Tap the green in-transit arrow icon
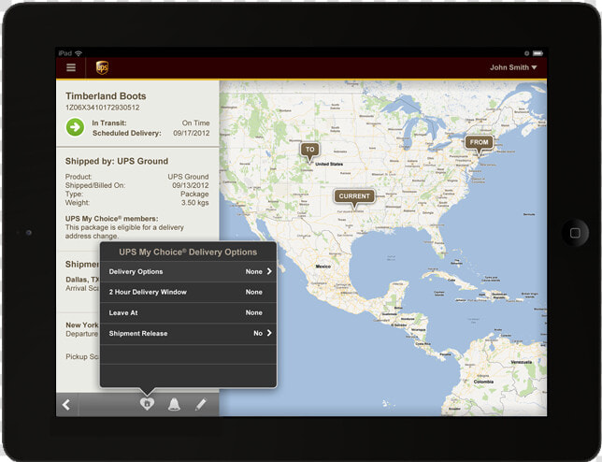 pos(75,127)
